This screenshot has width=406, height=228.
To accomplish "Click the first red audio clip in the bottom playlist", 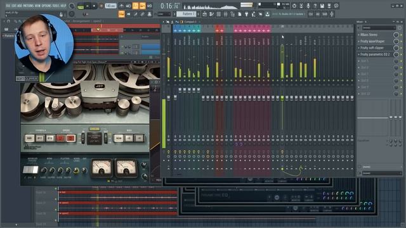I will (119, 193).
